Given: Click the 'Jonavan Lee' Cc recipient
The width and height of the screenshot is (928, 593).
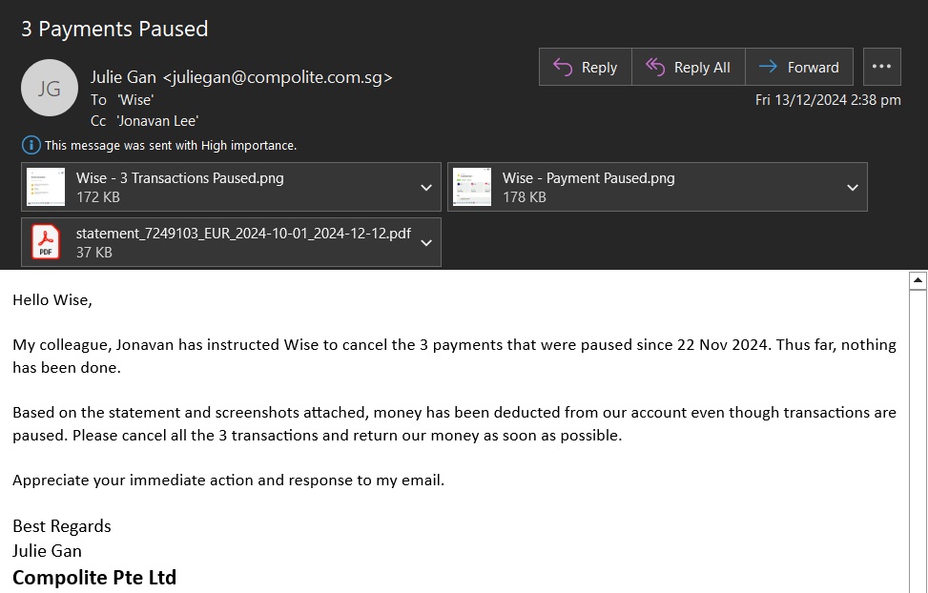Looking at the screenshot, I should pos(157,121).
